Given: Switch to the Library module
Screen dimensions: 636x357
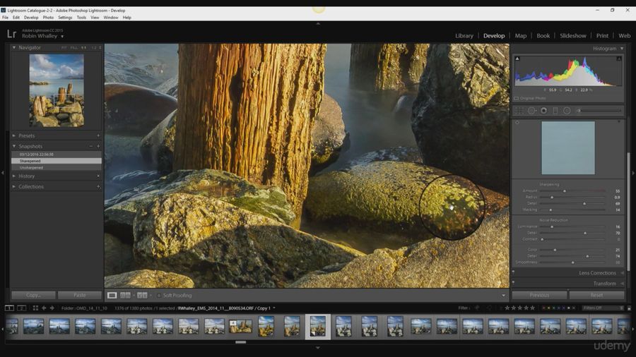Looking at the screenshot, I should [x=464, y=35].
